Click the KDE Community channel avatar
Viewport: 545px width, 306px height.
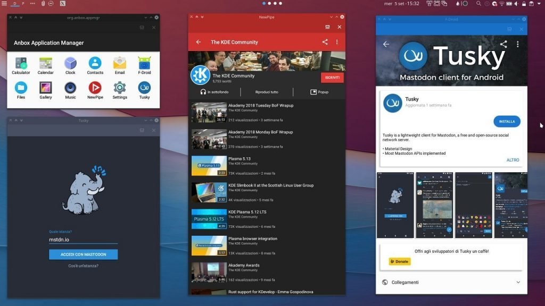point(200,75)
